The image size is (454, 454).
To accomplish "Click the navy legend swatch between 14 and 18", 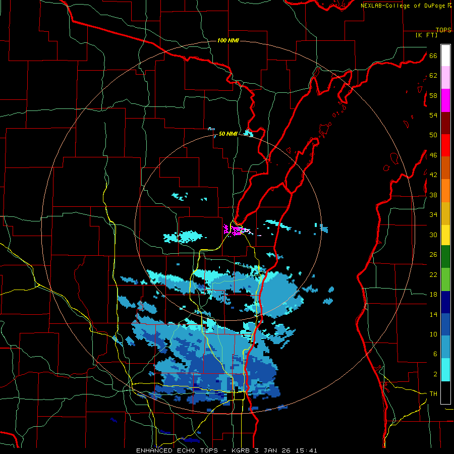I will click(445, 302).
